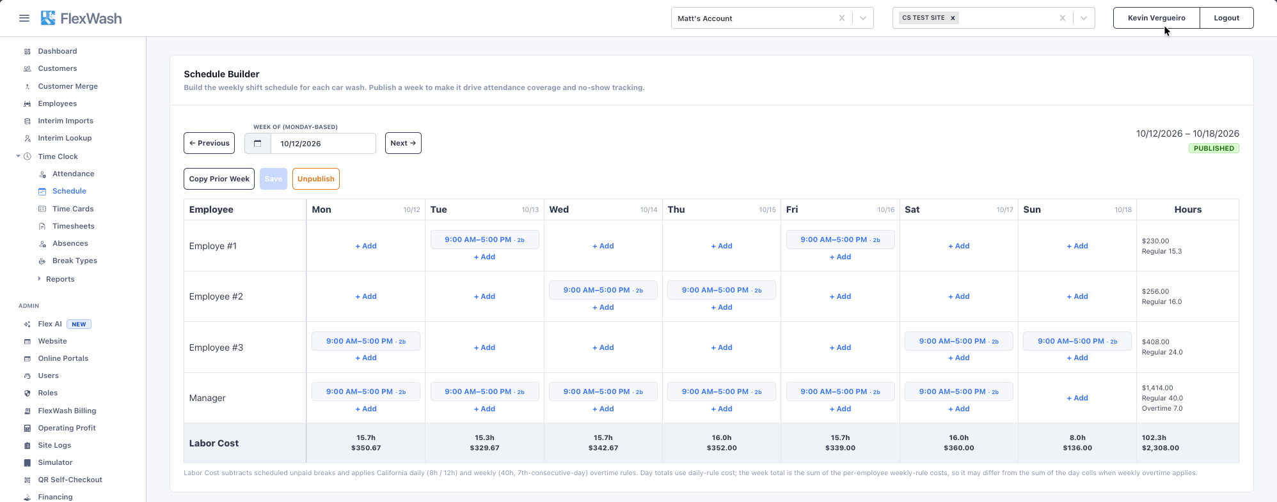Click the Time Cards icon
This screenshot has width=1277, height=502.
coord(42,209)
